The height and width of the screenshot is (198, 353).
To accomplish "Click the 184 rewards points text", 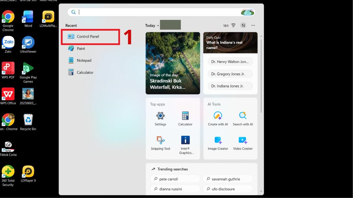I will [226, 26].
